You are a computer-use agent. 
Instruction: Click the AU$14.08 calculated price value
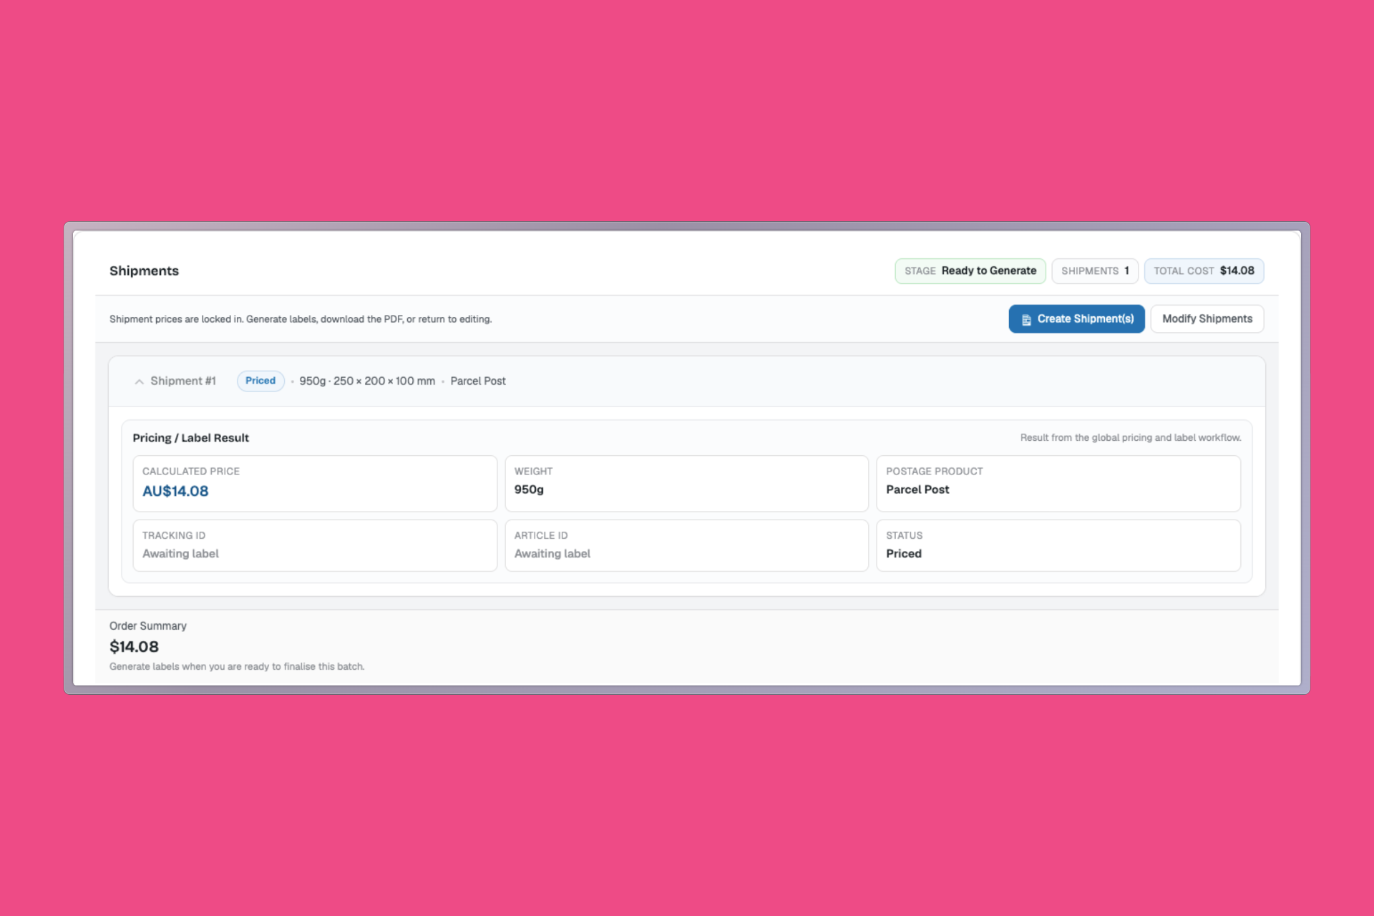[x=175, y=492]
